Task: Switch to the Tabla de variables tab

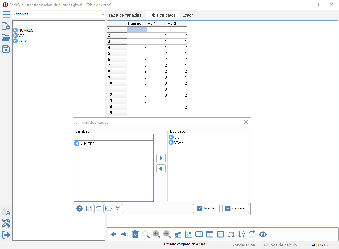Action: click(x=125, y=15)
